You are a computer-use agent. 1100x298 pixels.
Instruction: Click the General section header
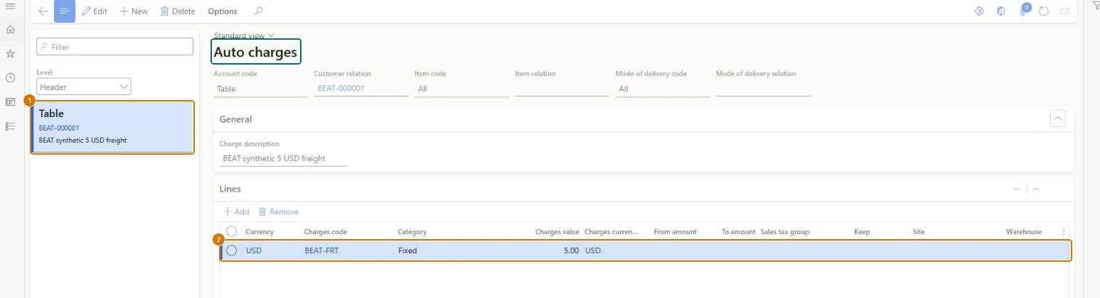(235, 119)
